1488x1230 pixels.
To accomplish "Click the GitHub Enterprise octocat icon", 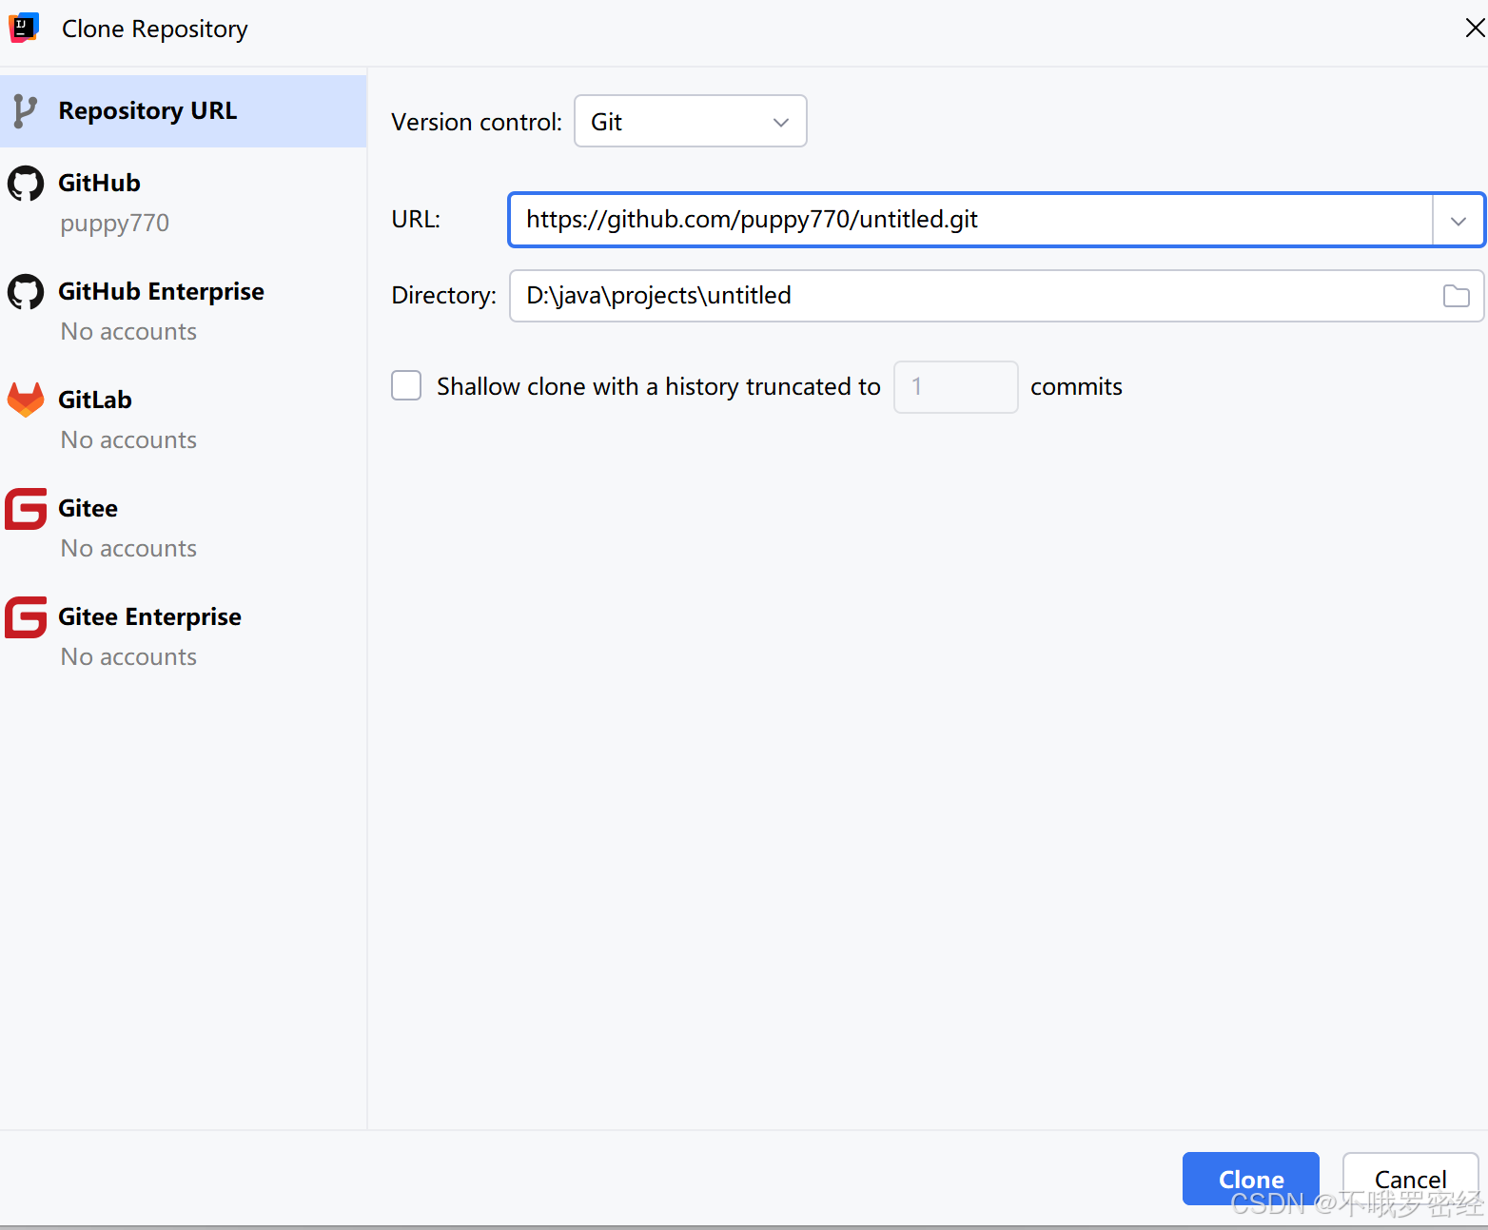I will coord(26,292).
